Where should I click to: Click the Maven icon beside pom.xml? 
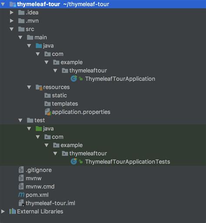pos(21,195)
